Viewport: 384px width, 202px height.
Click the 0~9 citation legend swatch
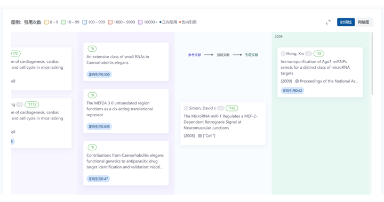point(46,22)
